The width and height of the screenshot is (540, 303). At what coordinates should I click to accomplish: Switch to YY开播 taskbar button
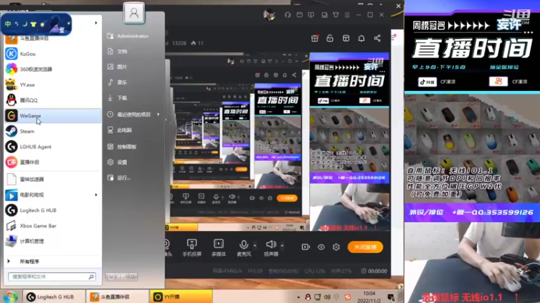181,297
